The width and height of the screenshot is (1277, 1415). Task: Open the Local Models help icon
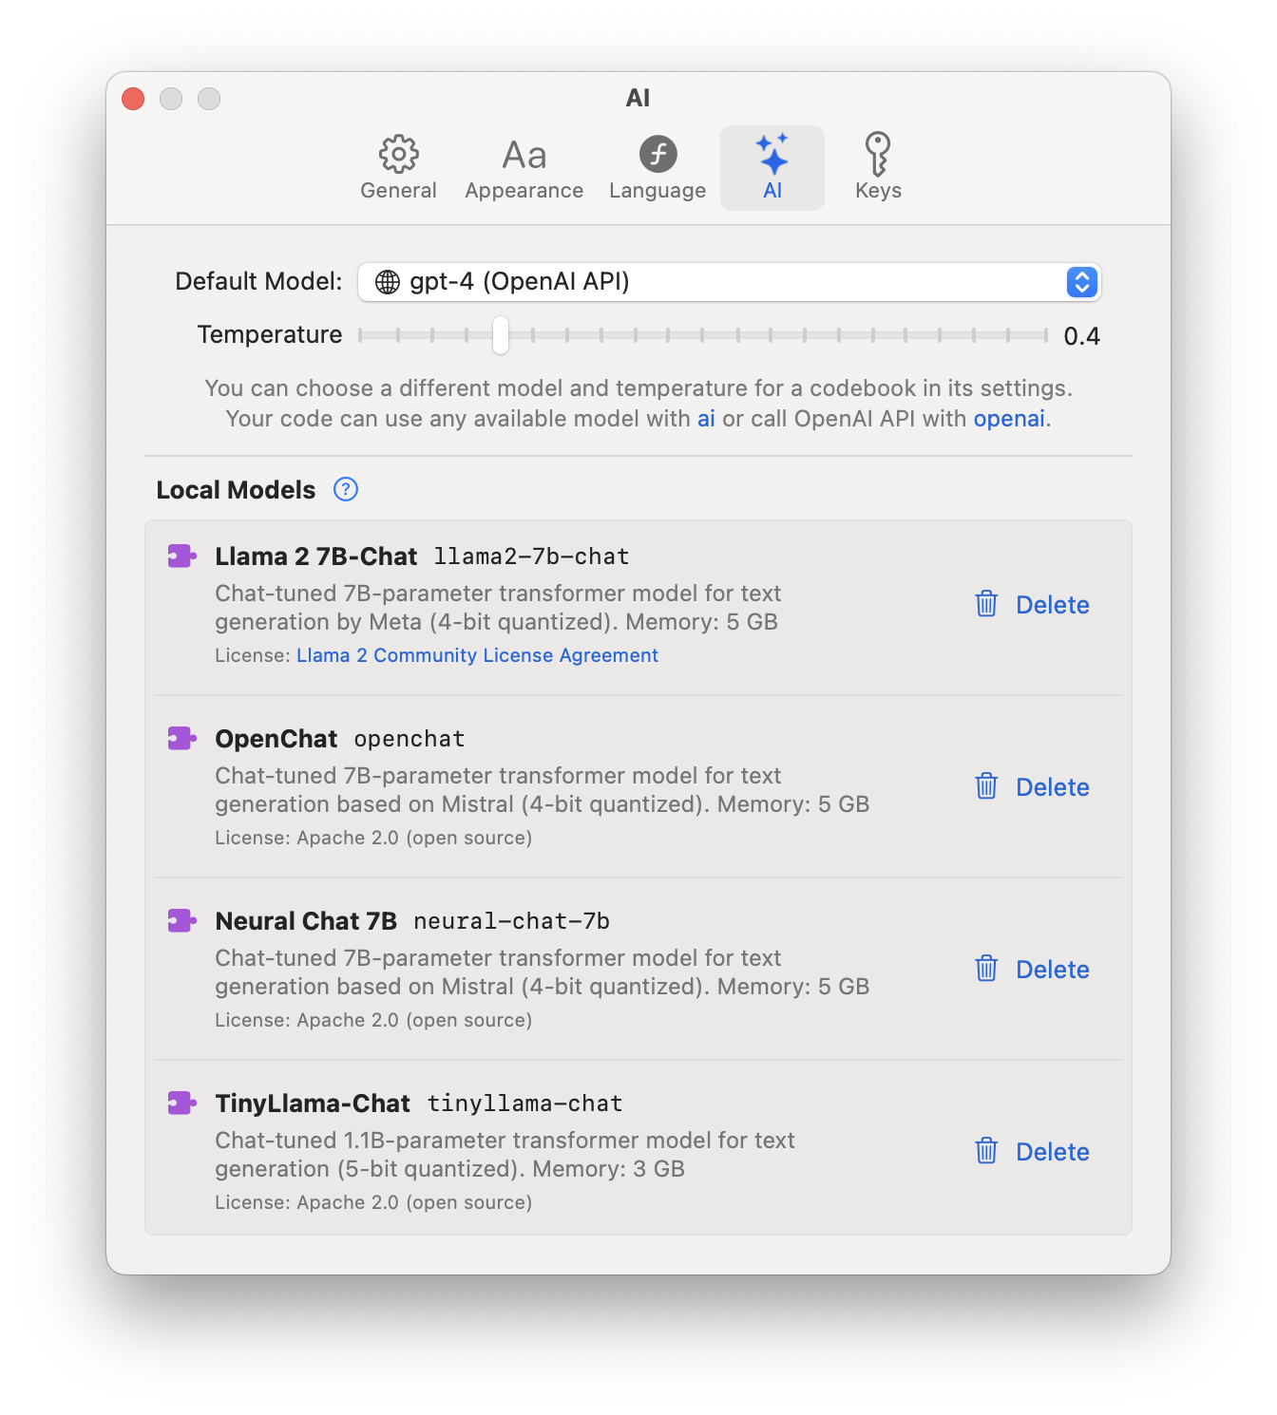pyautogui.click(x=346, y=490)
